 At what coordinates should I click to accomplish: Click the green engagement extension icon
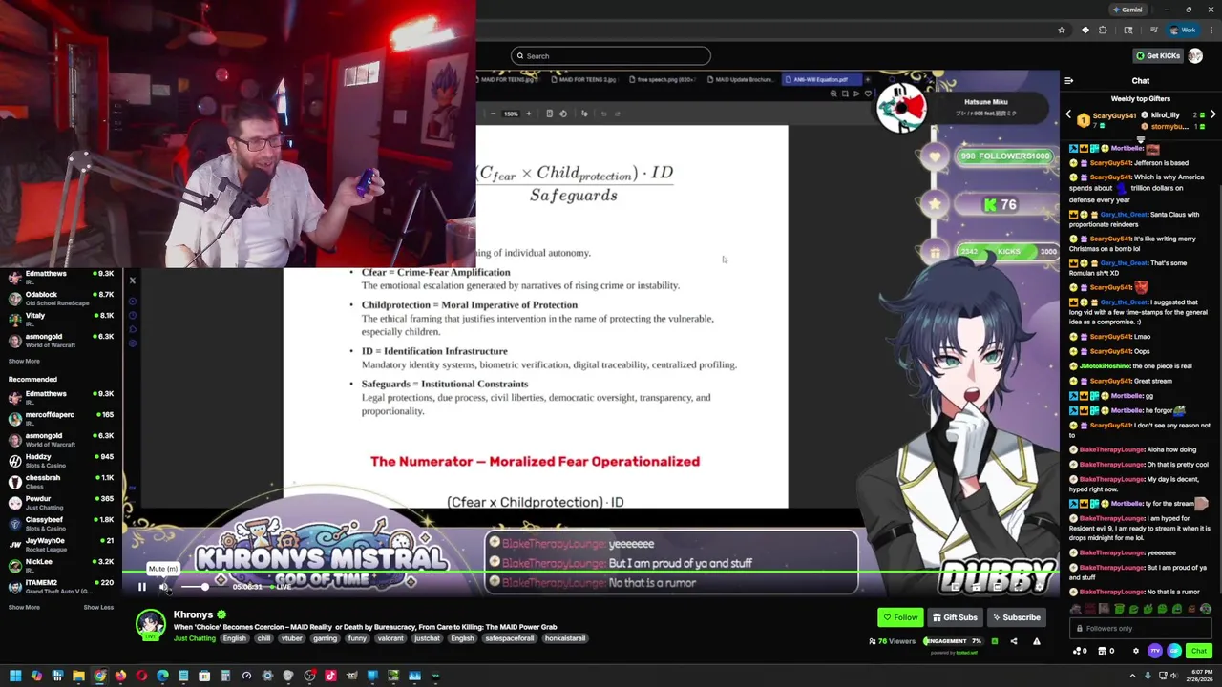tap(995, 641)
